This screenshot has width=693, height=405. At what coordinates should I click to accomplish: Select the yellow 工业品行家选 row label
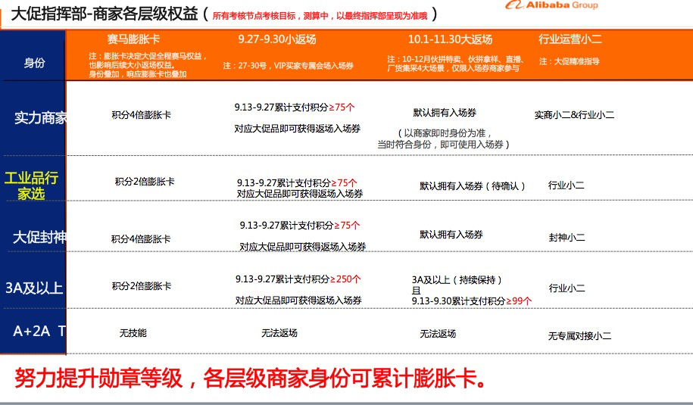pyautogui.click(x=32, y=186)
